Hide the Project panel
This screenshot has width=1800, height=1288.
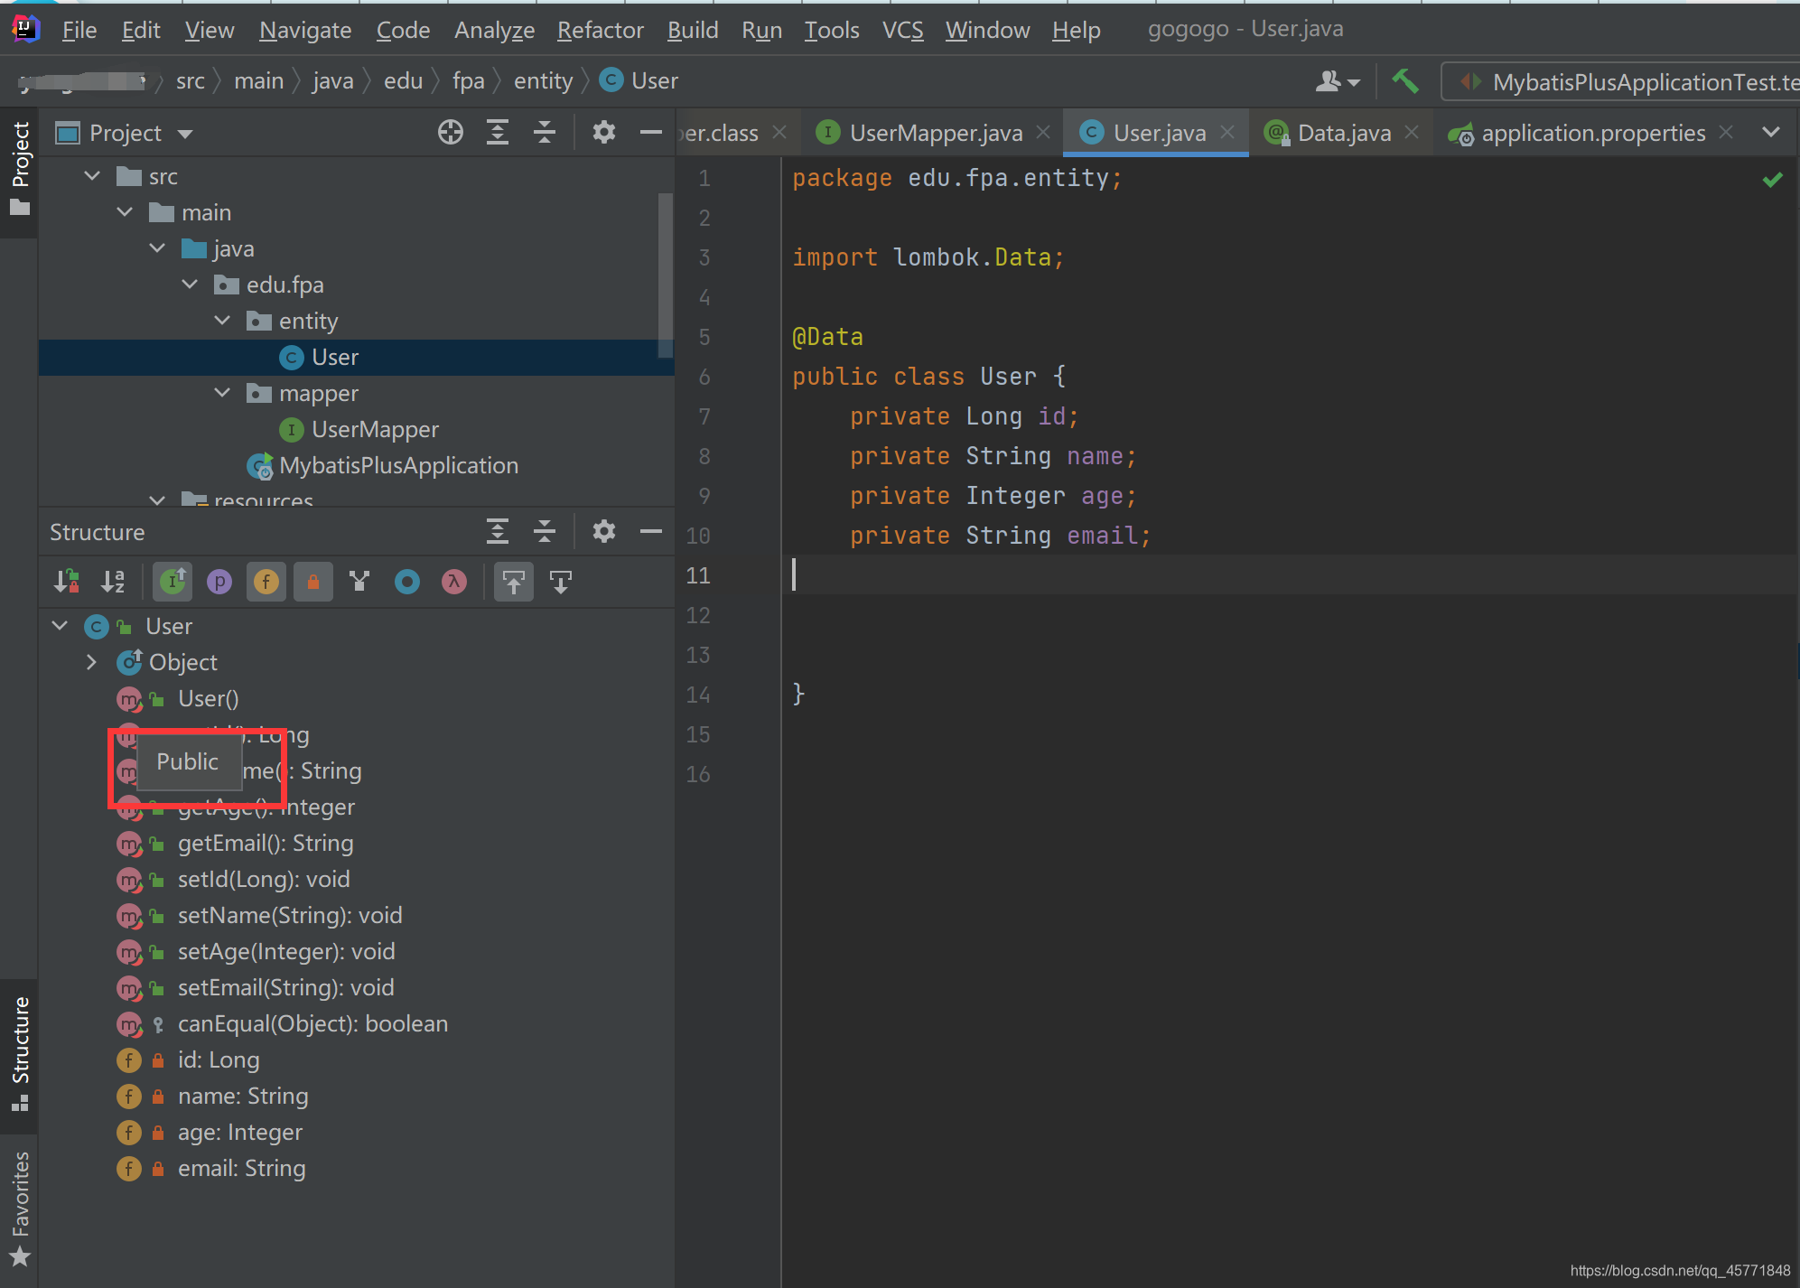click(650, 133)
